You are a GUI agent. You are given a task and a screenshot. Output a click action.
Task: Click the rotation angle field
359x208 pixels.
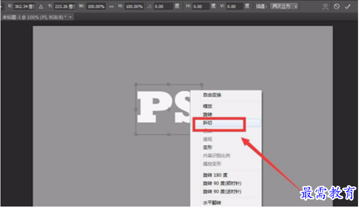(x=163, y=6)
